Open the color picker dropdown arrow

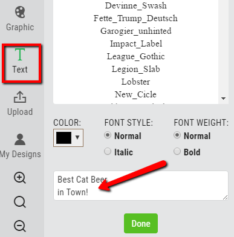pos(77,137)
